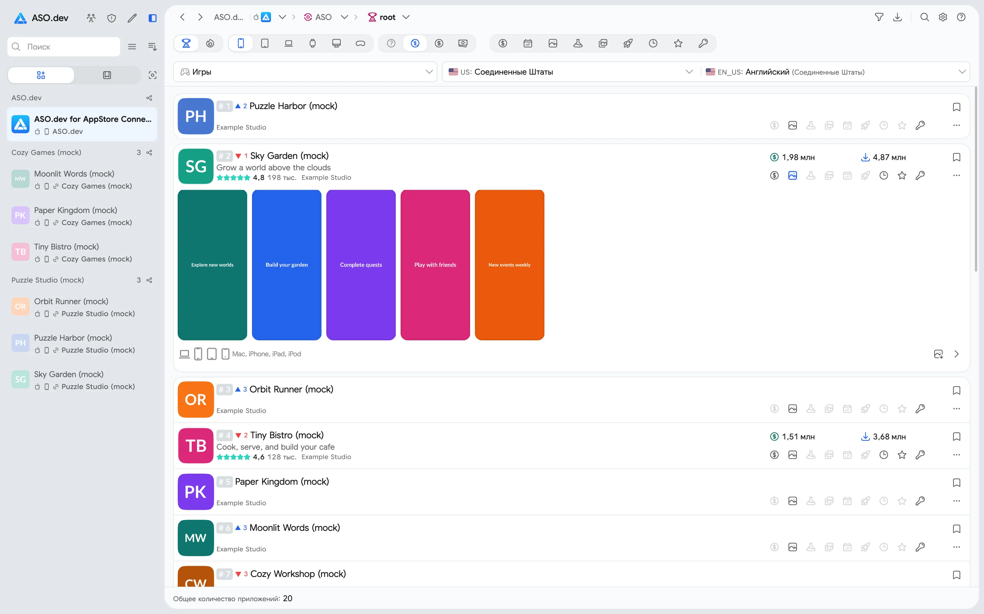Select the iPad device tab

265,43
